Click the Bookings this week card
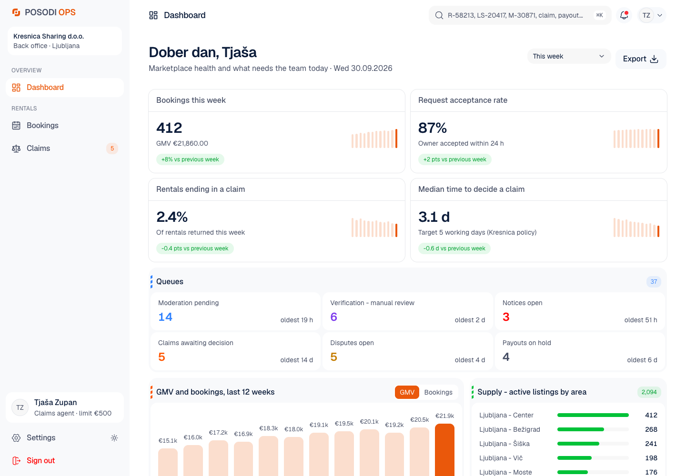686x476 pixels. click(277, 131)
